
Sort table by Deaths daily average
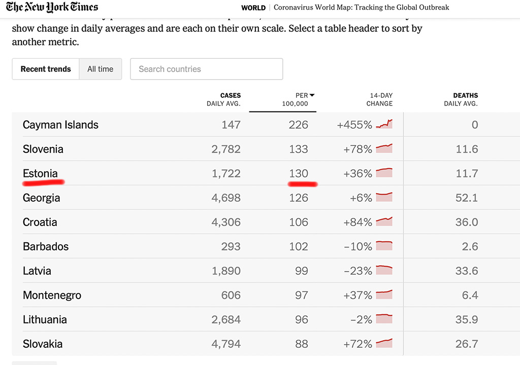tap(461, 99)
